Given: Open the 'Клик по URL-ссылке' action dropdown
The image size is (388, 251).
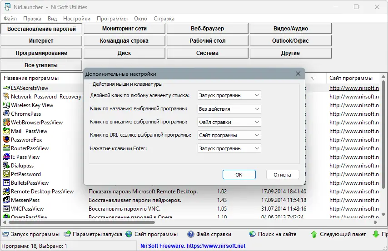Looking at the screenshot, I should click(229, 135).
